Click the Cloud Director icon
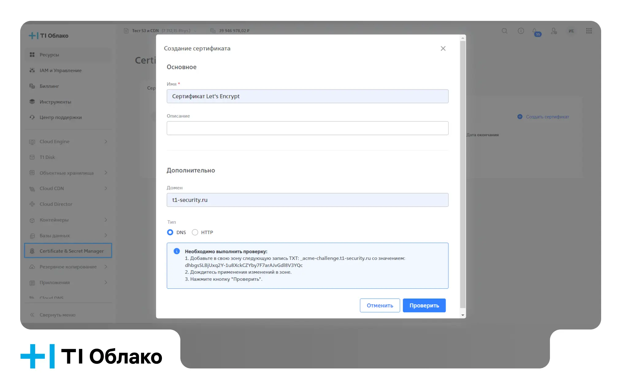622x389 pixels. [x=32, y=204]
